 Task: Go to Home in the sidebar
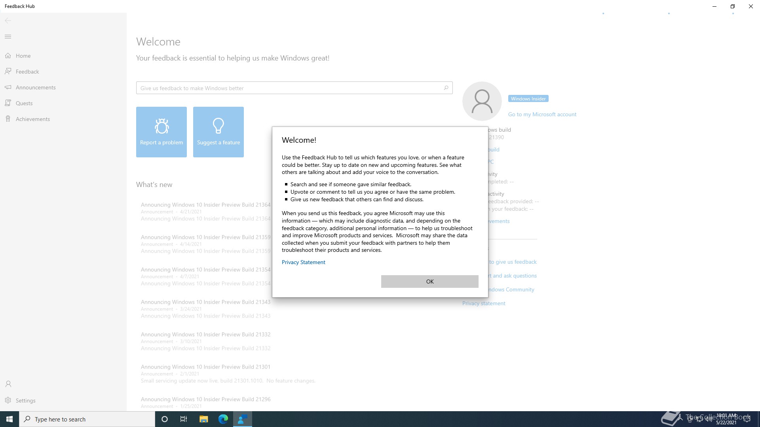click(63, 56)
